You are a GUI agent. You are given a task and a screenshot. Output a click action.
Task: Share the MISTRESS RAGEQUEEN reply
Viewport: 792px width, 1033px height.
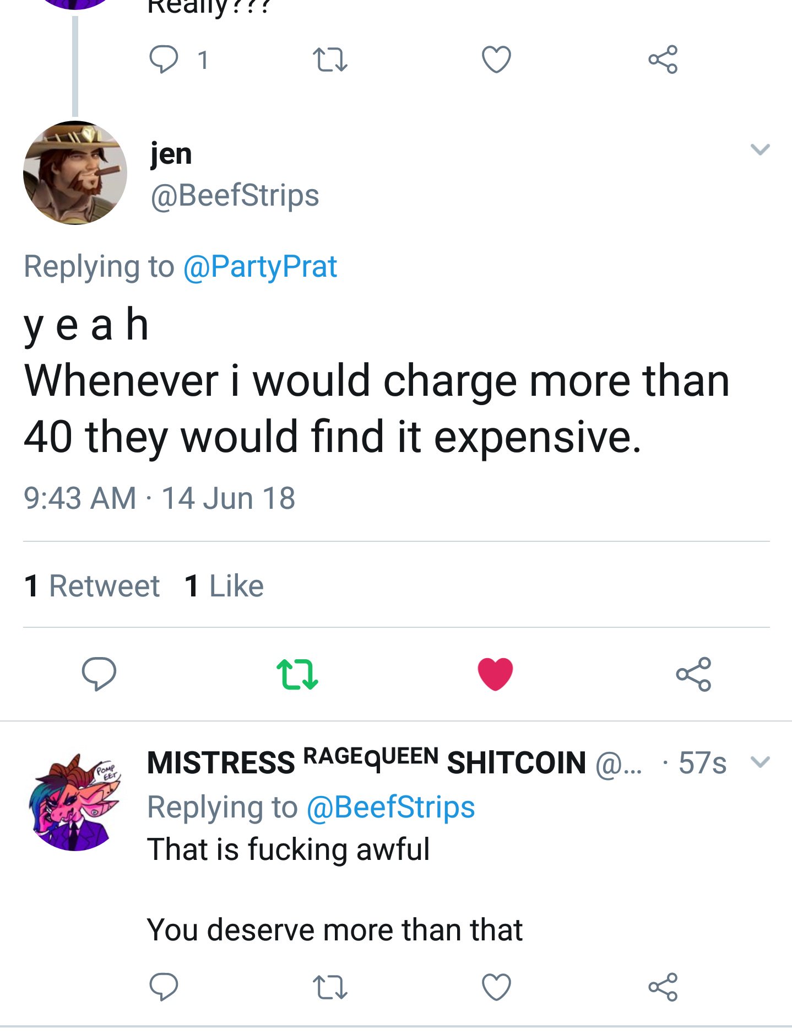click(663, 987)
